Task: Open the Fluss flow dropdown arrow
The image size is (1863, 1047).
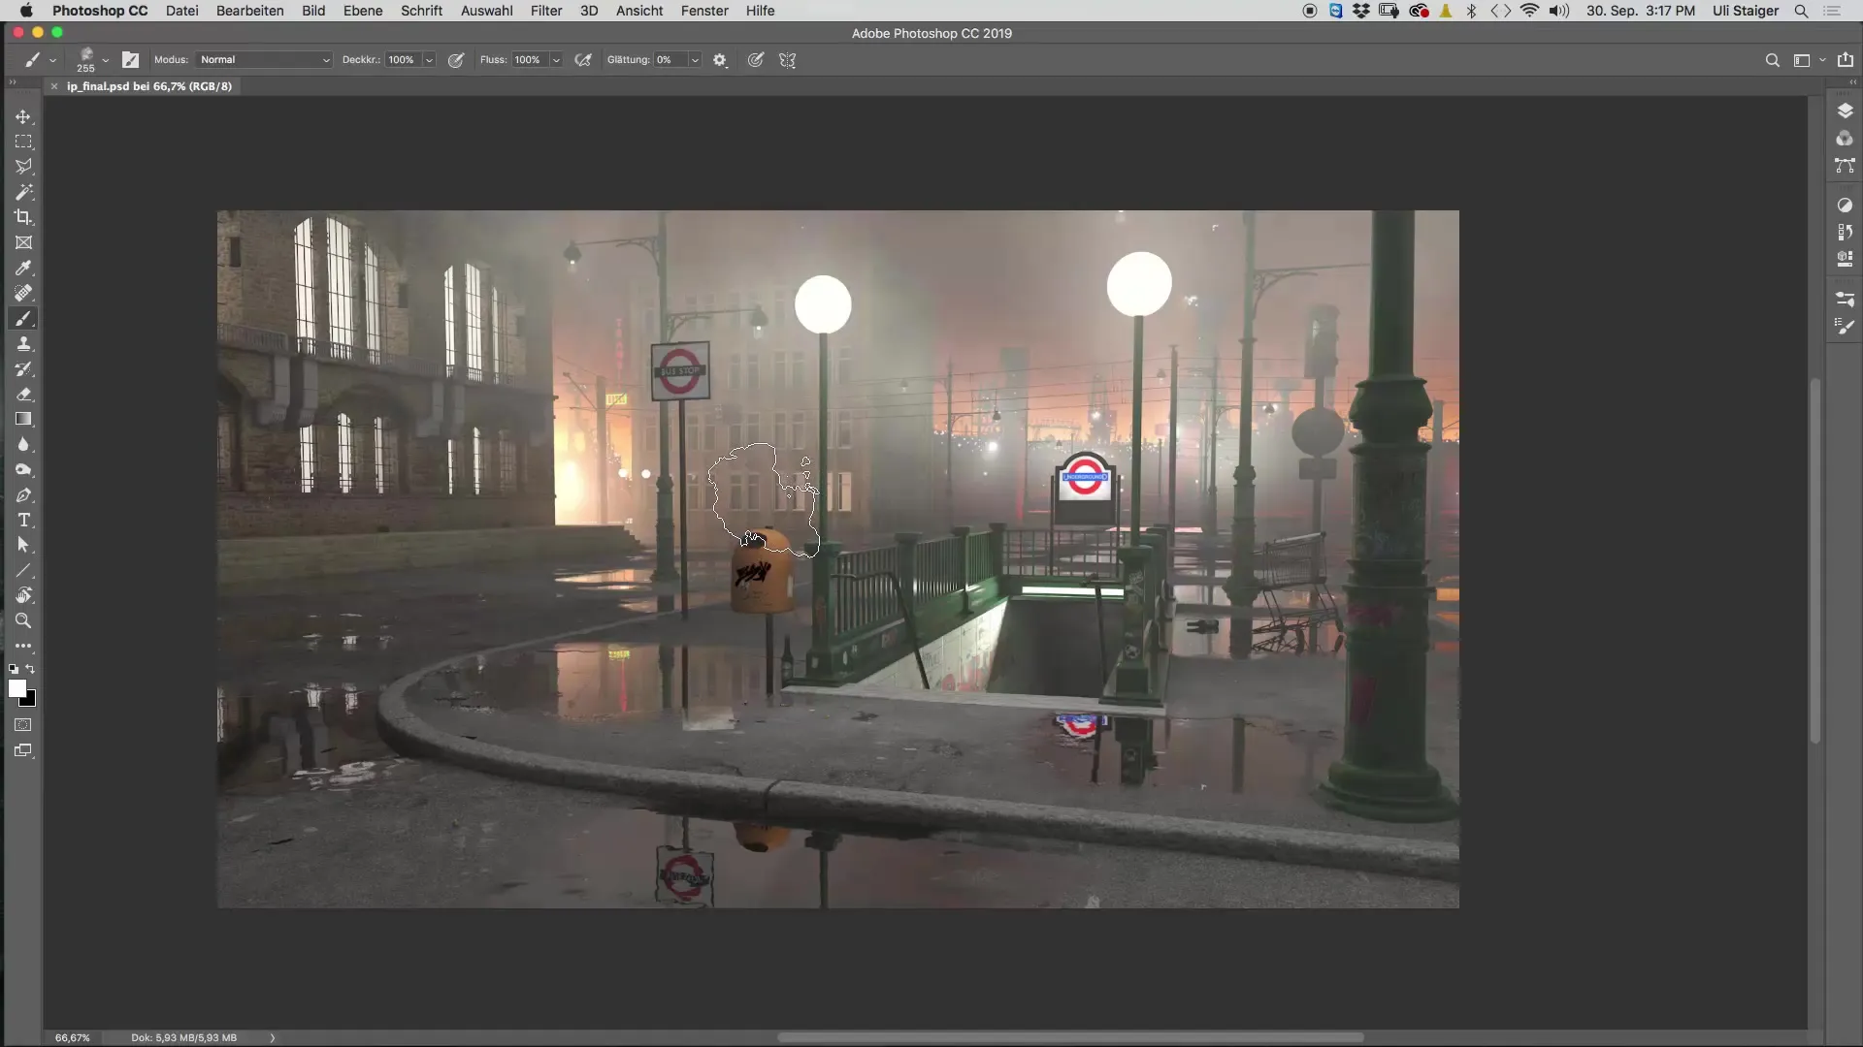Action: (556, 60)
